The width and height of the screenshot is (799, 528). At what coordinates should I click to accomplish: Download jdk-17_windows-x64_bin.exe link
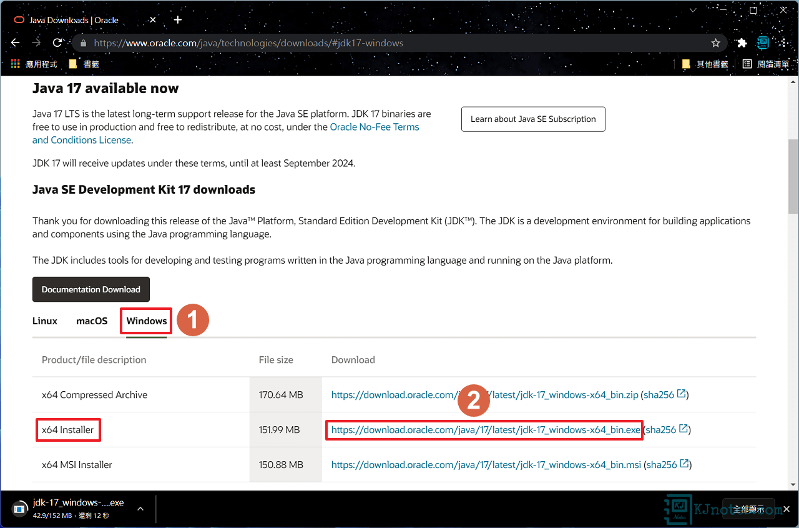point(486,430)
